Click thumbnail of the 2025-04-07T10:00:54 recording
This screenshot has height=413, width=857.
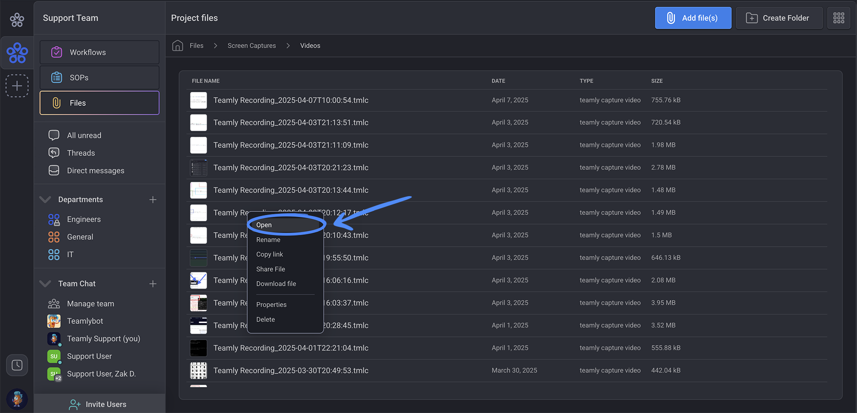[198, 100]
